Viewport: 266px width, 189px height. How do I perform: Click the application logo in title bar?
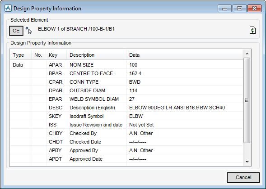point(8,8)
